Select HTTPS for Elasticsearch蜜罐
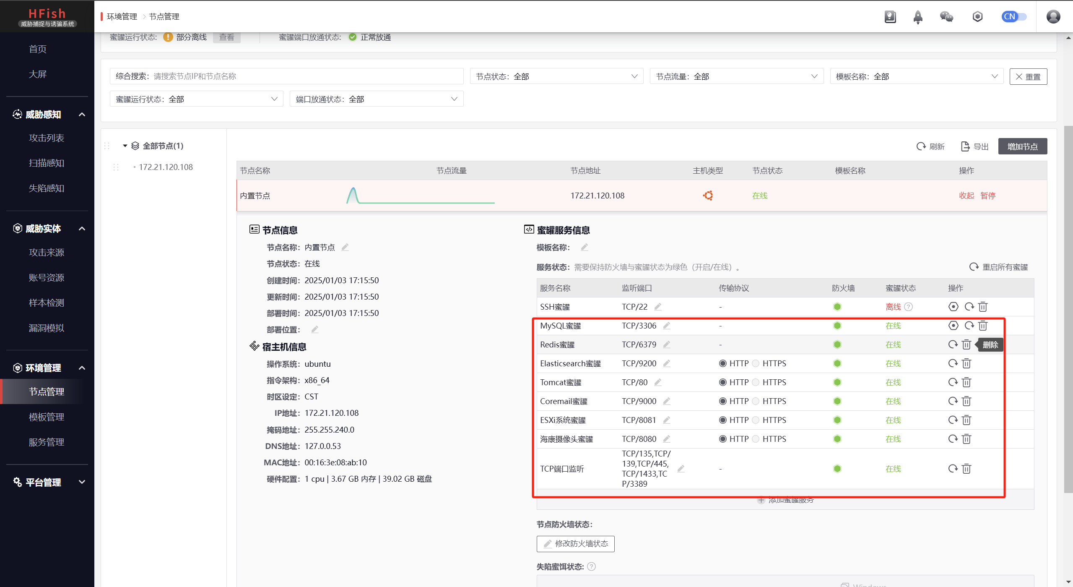The image size is (1073, 587). (x=756, y=363)
